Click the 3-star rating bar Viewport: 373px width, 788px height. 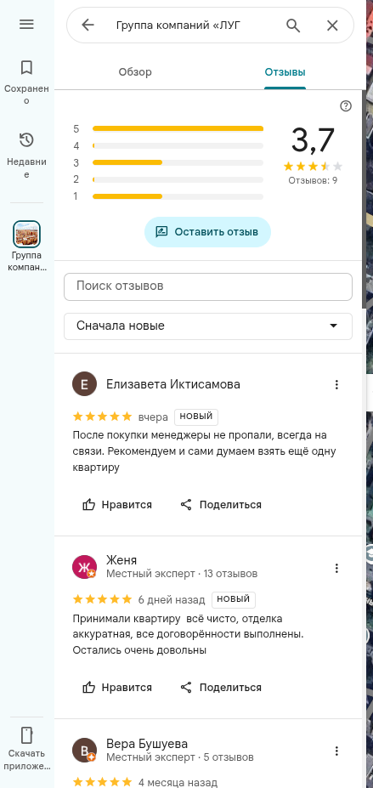coord(178,162)
